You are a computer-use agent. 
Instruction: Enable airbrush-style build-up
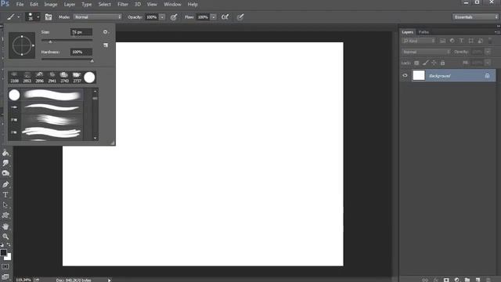tap(225, 17)
